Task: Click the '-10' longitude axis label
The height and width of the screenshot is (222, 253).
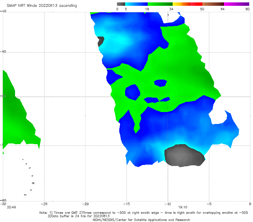Action: (x=168, y=204)
